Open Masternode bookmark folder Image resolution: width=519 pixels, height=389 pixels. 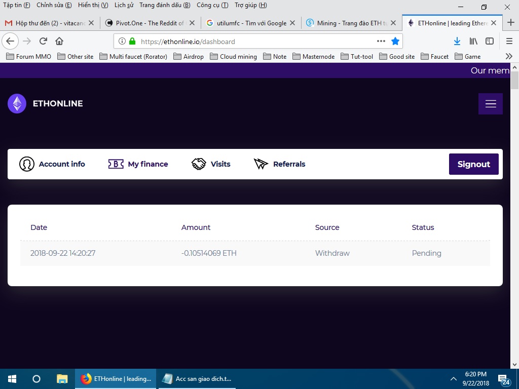pos(313,57)
